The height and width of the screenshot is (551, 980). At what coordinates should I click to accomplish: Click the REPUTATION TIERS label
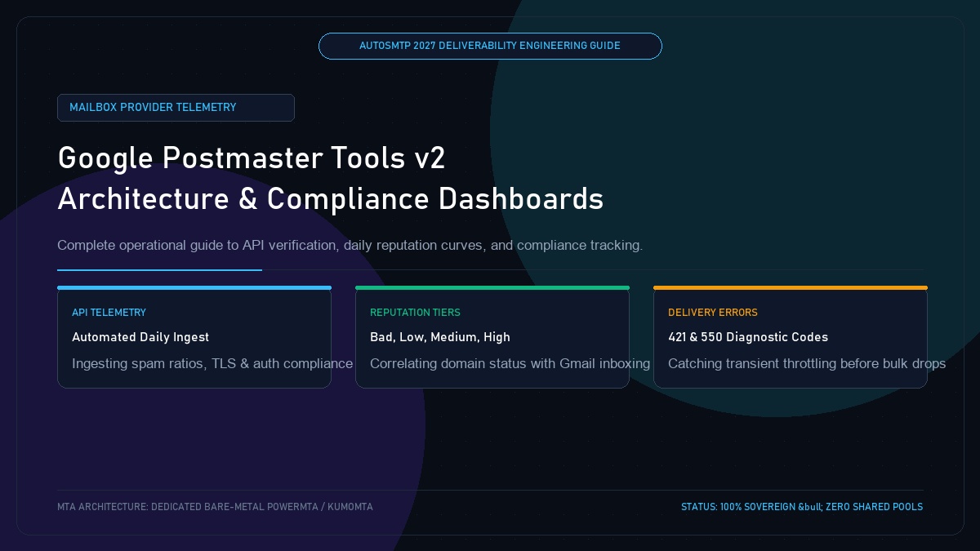point(415,313)
